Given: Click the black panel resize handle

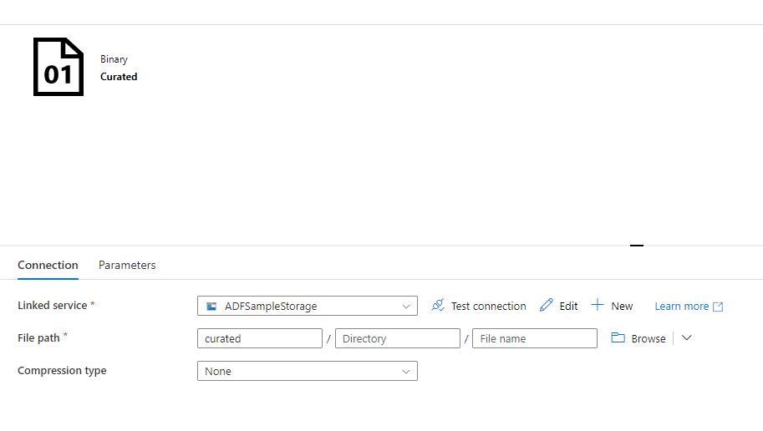Looking at the screenshot, I should point(637,246).
